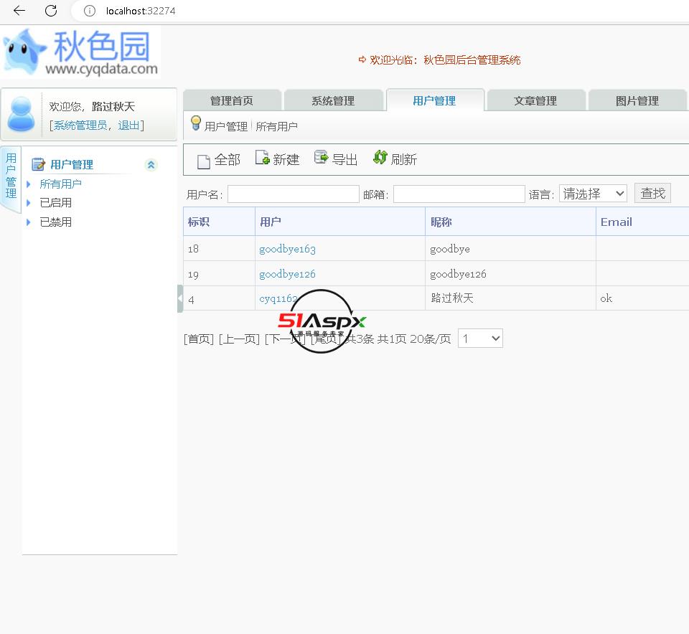Click the 秋色园 logo image
This screenshot has height=634, width=689.
(x=80, y=53)
